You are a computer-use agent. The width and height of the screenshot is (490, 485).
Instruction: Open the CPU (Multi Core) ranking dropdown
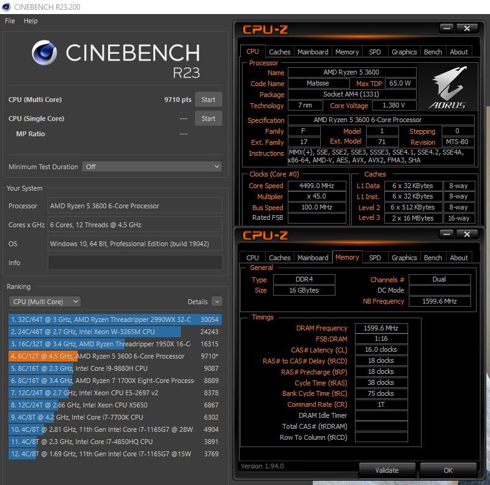pos(45,302)
